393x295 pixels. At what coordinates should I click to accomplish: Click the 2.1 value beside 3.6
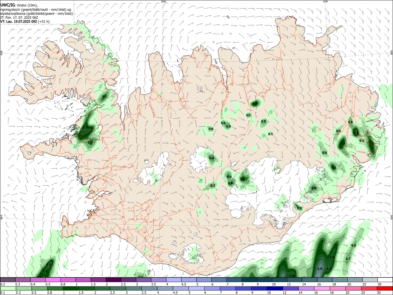(x=329, y=269)
